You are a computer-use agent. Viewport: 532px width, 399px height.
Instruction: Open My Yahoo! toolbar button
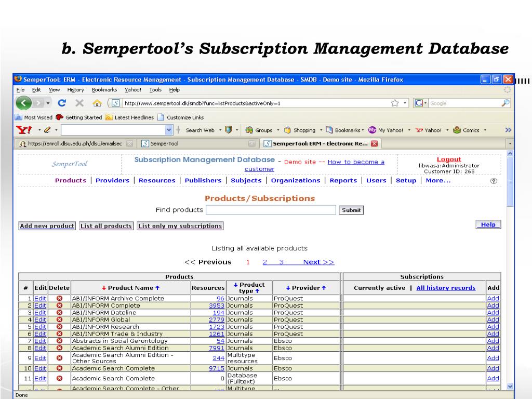[x=386, y=130]
